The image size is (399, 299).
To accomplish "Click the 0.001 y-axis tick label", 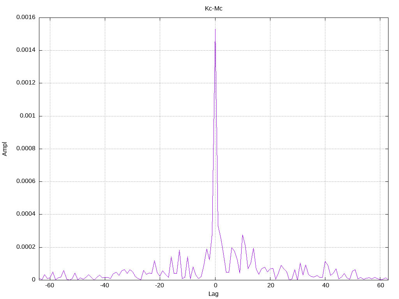I will [x=28, y=116].
